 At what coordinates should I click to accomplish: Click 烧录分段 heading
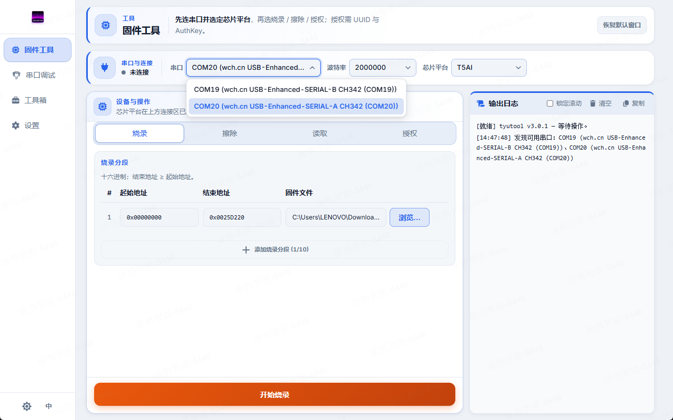115,163
